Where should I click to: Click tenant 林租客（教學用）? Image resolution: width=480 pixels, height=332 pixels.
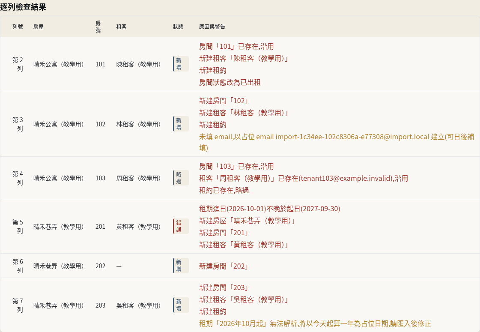(x=138, y=124)
